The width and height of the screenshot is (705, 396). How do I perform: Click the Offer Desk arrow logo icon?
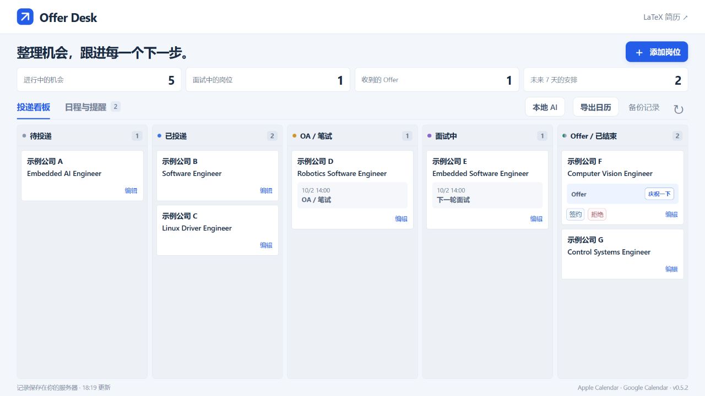(x=25, y=17)
